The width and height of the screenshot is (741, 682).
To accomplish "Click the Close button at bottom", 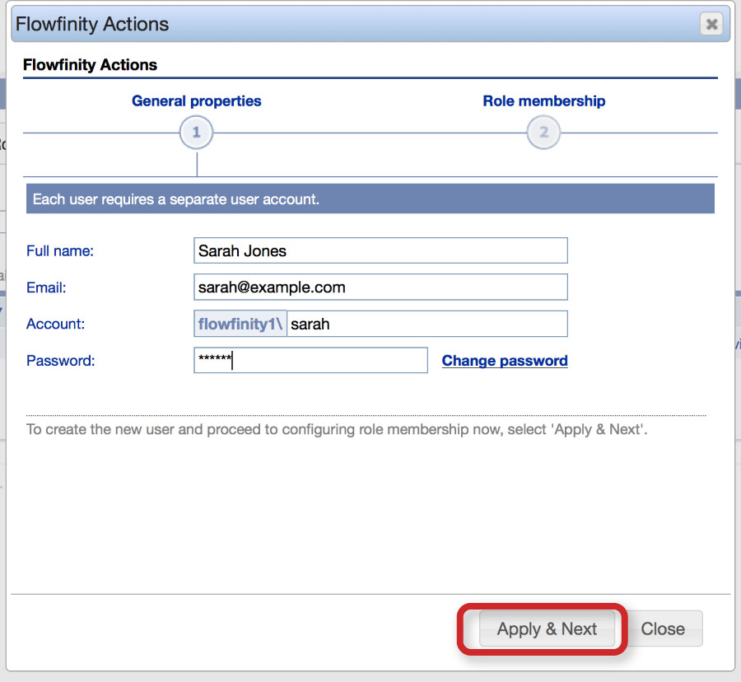I will pos(663,628).
